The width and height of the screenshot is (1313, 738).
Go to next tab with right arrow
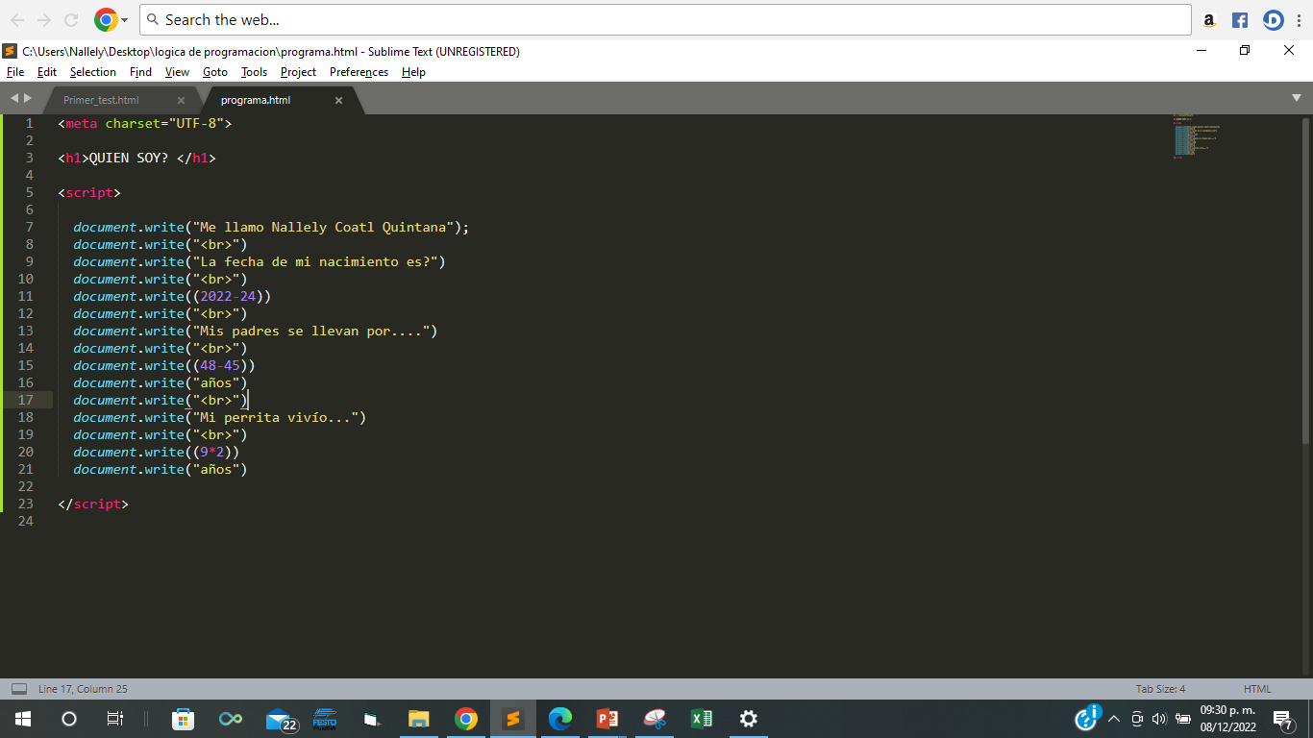click(28, 98)
